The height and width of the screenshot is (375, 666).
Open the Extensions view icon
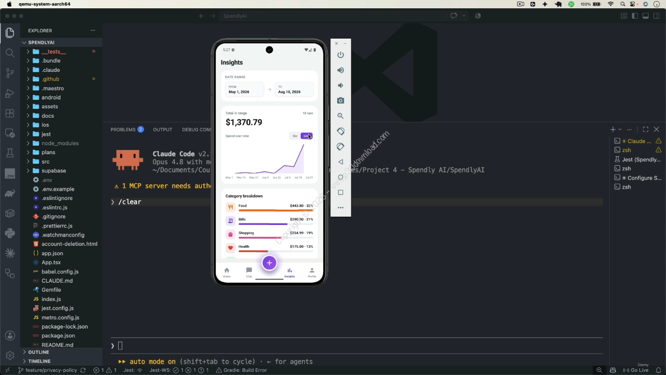(x=10, y=113)
